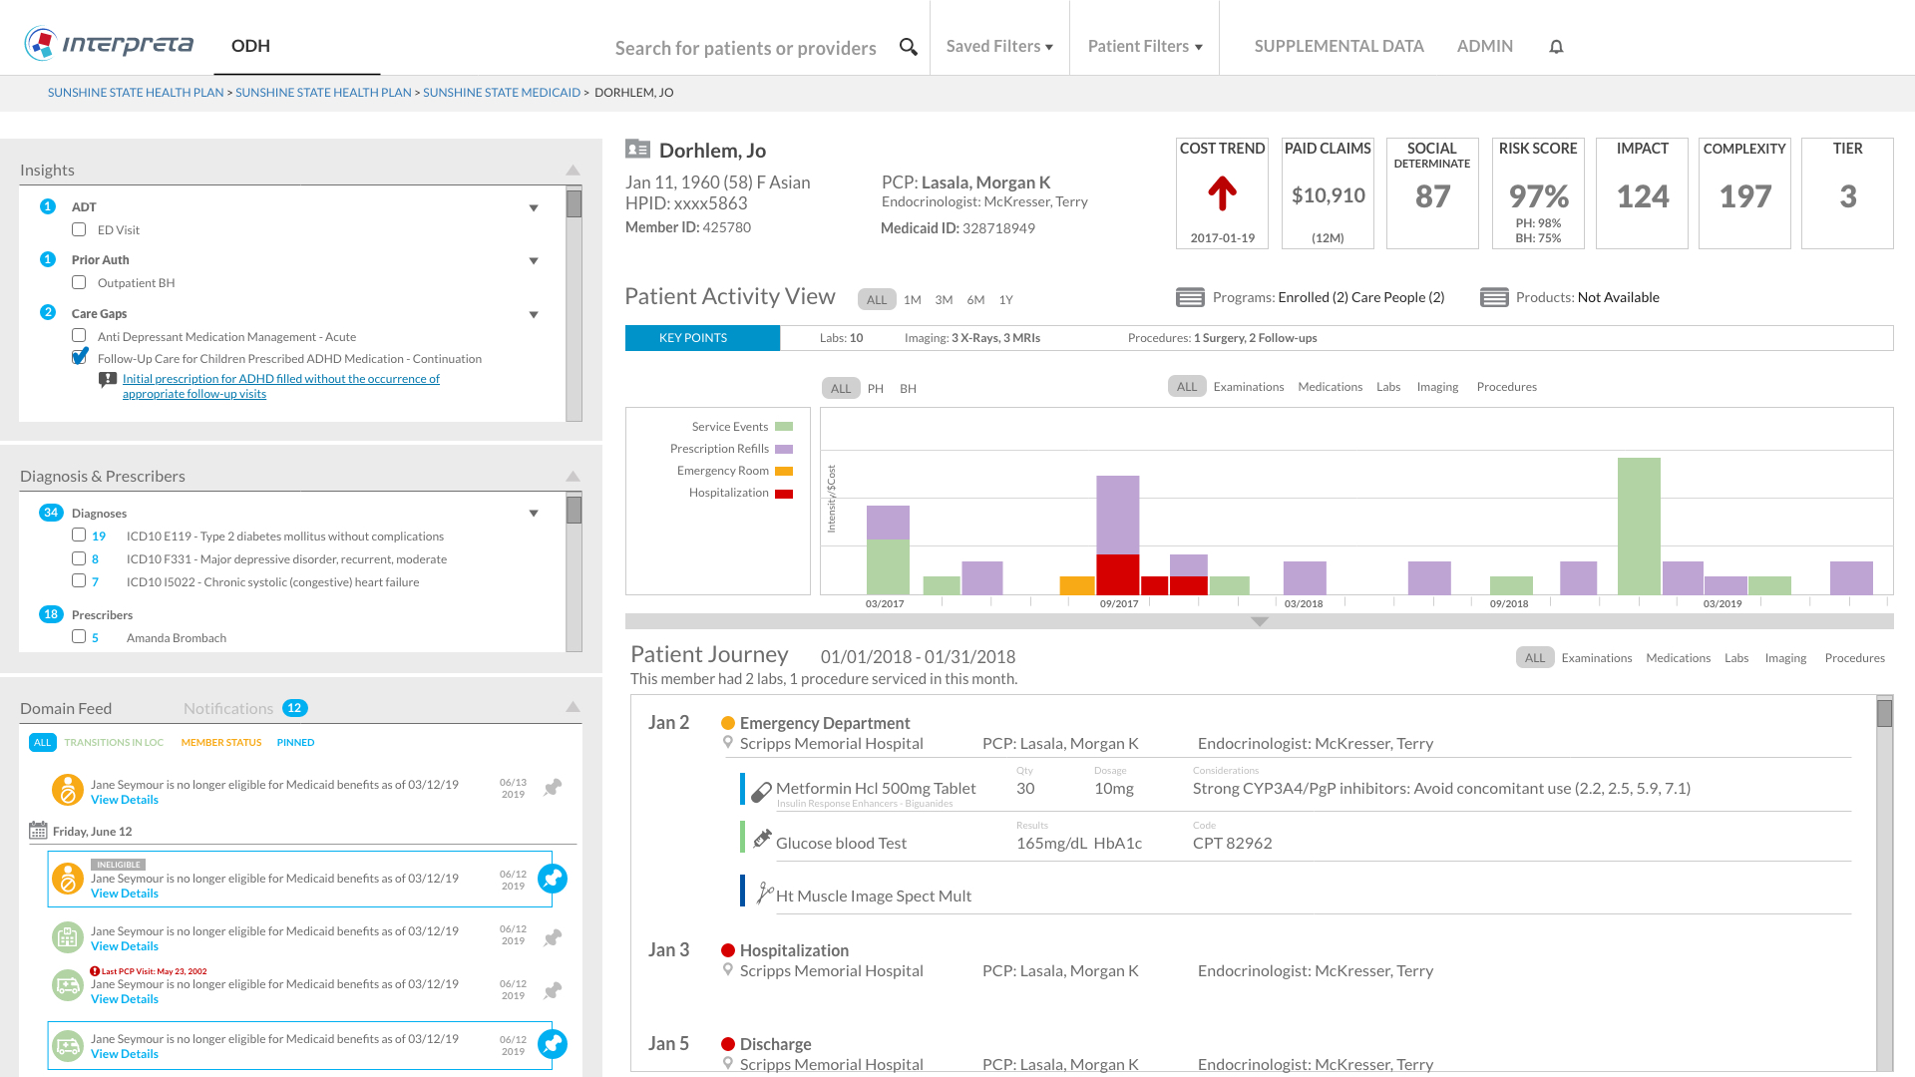Click the notification bell icon
The width and height of the screenshot is (1915, 1077).
point(1556,47)
